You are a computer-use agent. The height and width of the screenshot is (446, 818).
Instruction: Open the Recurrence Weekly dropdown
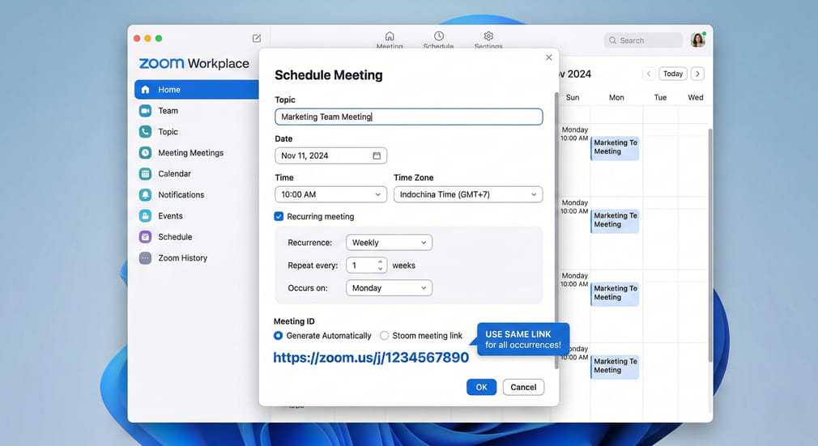coord(389,242)
